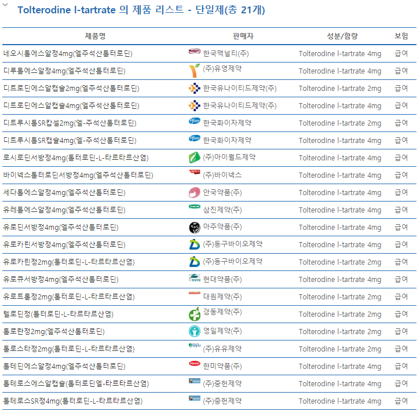Click the 영일제약 teal round logo

click(195, 331)
